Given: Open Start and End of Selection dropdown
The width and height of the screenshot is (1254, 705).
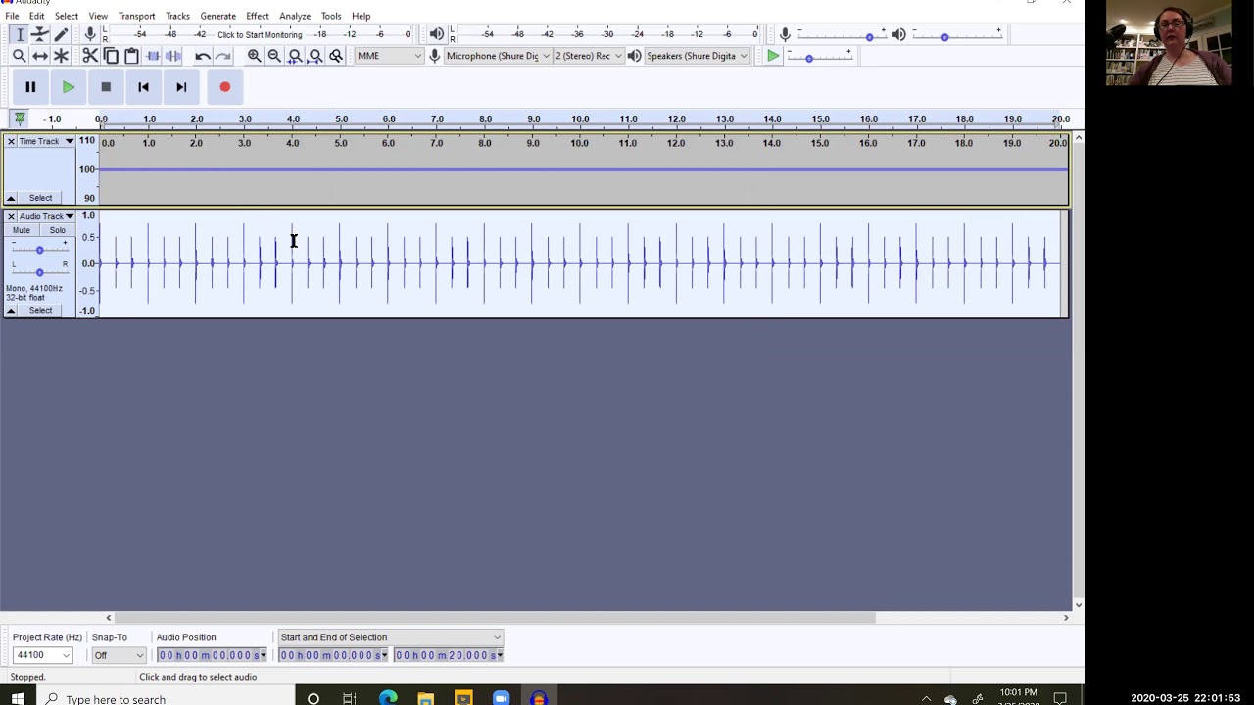Looking at the screenshot, I should point(391,637).
